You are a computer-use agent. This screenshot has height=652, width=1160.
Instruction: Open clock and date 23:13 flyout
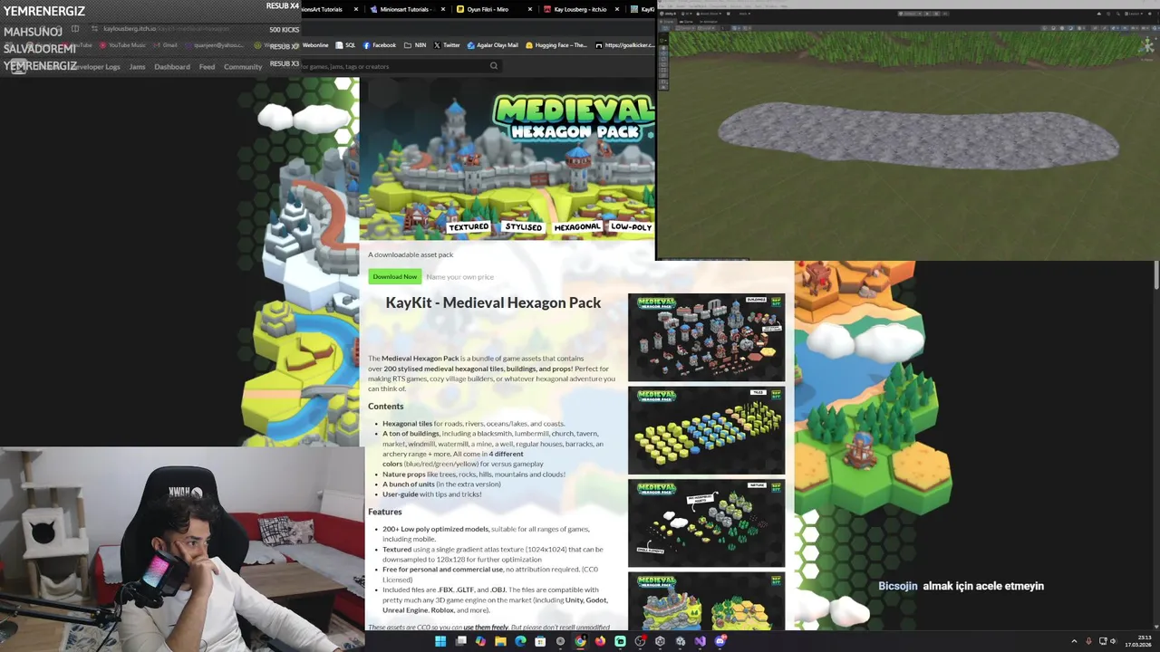[x=1138, y=641]
